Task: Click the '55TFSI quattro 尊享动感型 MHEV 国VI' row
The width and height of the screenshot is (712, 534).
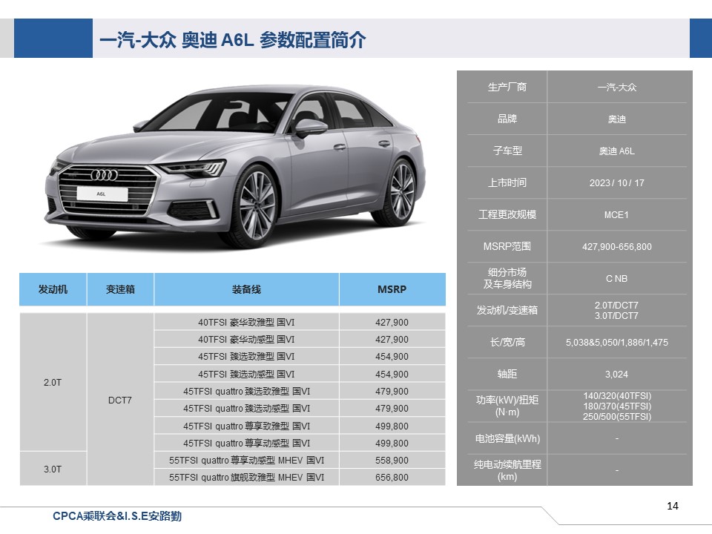Action: 246,460
